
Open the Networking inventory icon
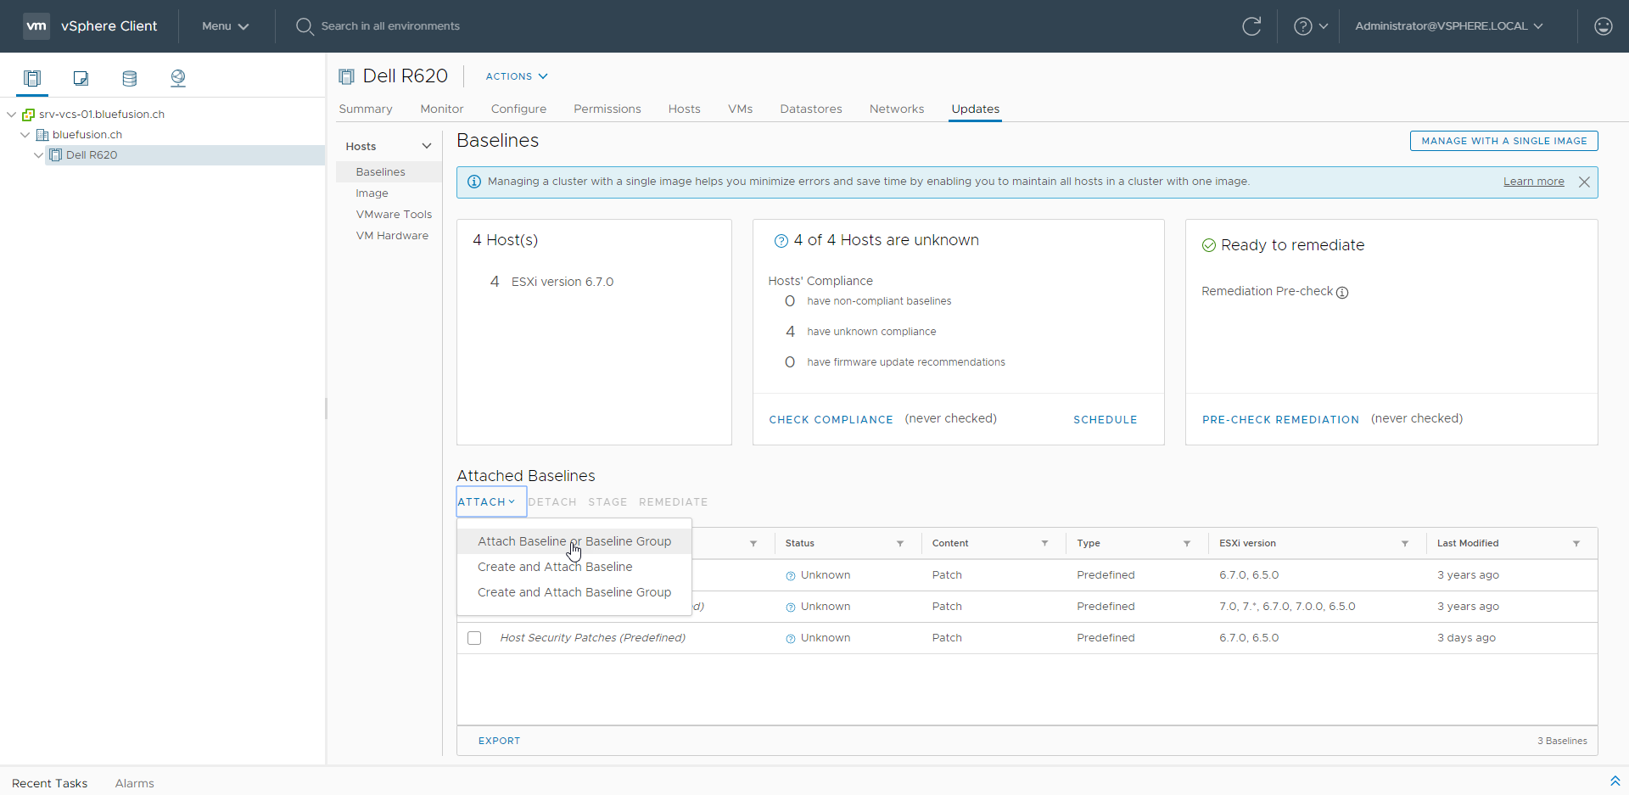point(177,78)
